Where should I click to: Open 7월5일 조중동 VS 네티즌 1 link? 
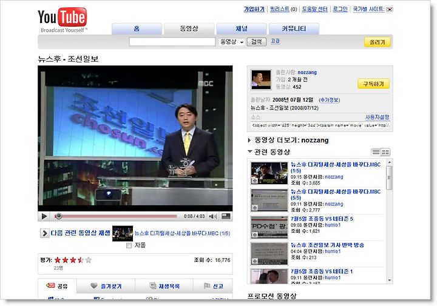pyautogui.click(x=322, y=271)
